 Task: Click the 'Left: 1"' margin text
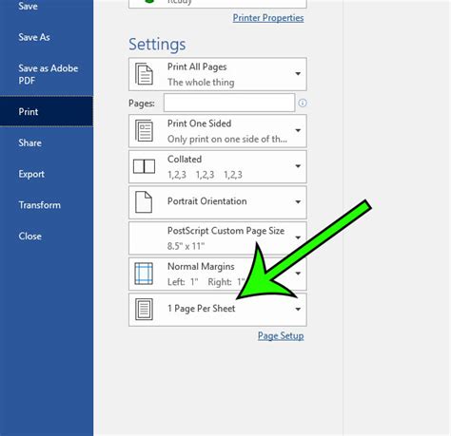(183, 282)
